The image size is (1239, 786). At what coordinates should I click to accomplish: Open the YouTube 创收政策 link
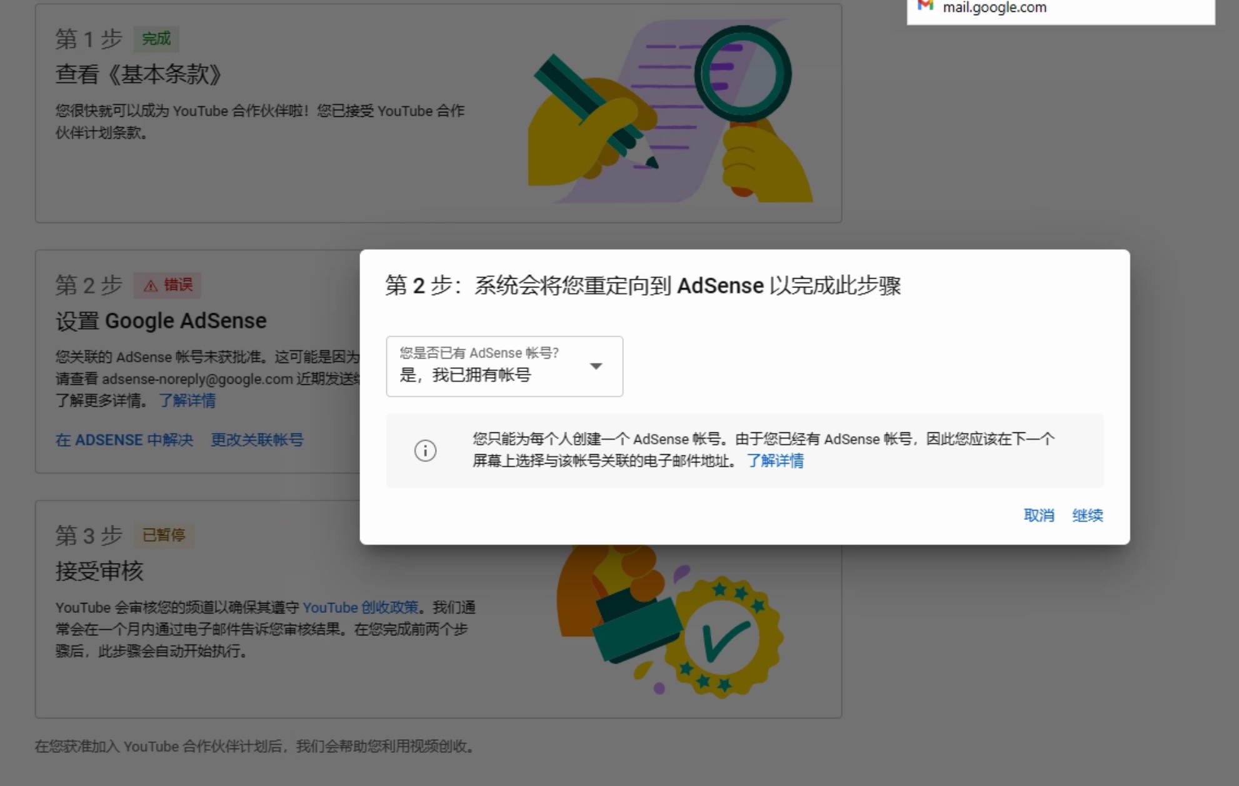[361, 607]
